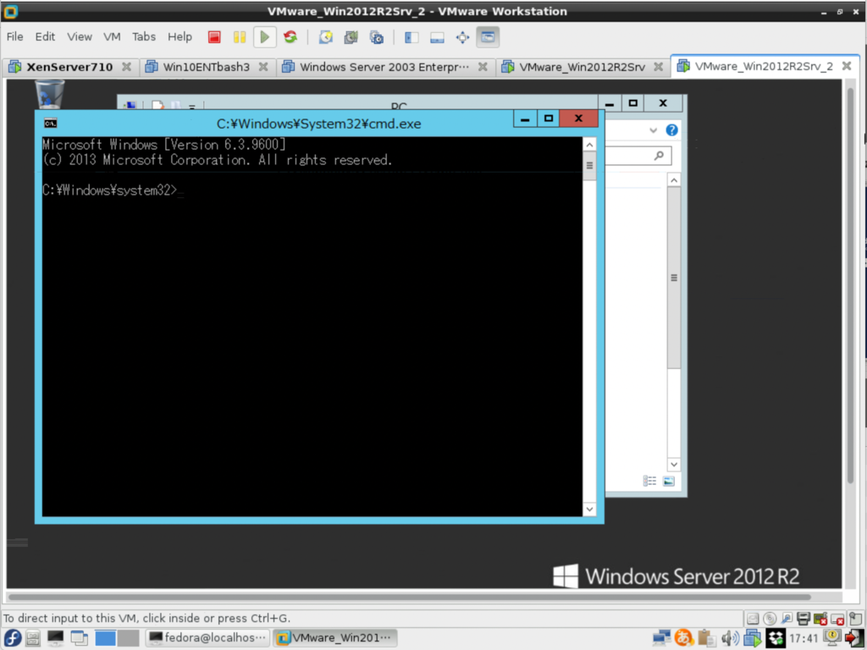Show desktop via window list icon

point(79,638)
